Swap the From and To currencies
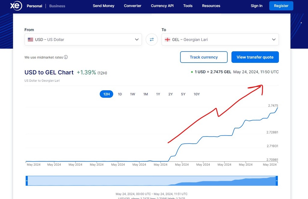 tap(152, 39)
